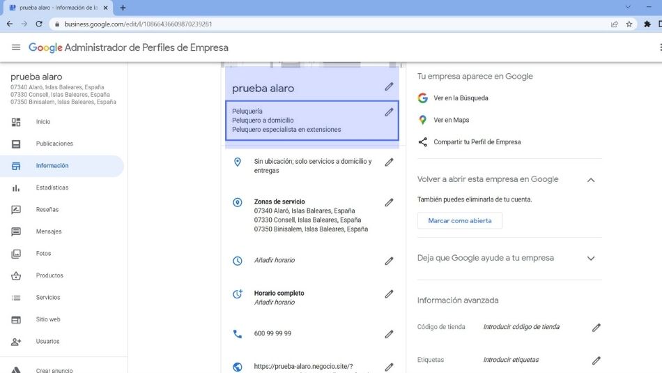The image size is (662, 373).
Task: Bookmark this page with star icon
Action: (629, 24)
